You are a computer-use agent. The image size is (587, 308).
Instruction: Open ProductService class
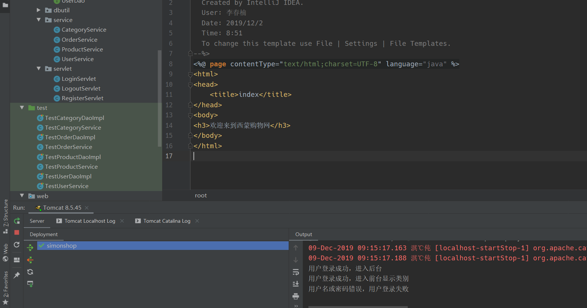pyautogui.click(x=82, y=49)
